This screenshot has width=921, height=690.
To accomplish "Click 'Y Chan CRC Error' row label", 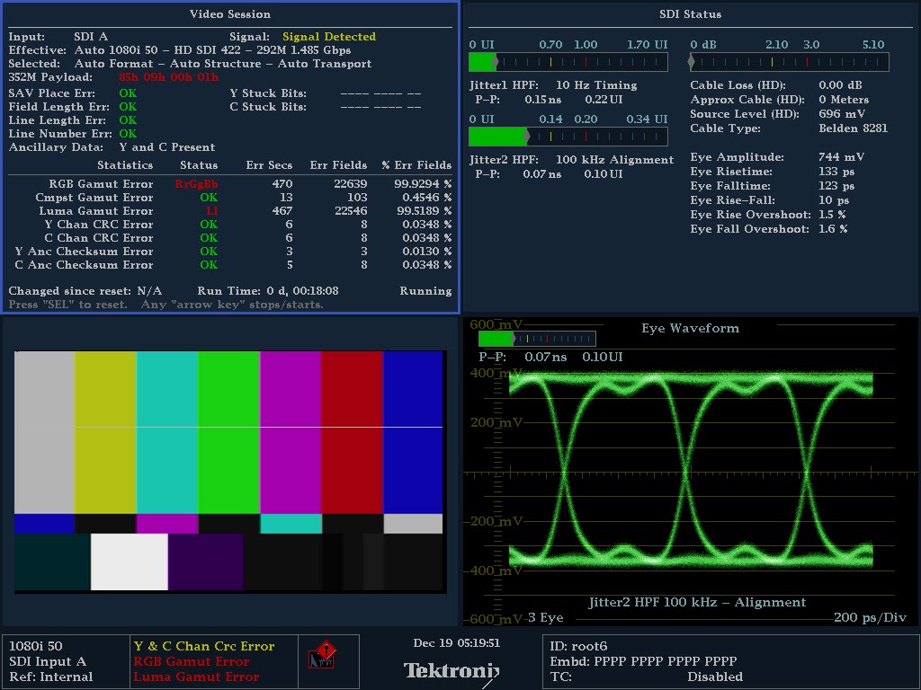I will click(99, 225).
